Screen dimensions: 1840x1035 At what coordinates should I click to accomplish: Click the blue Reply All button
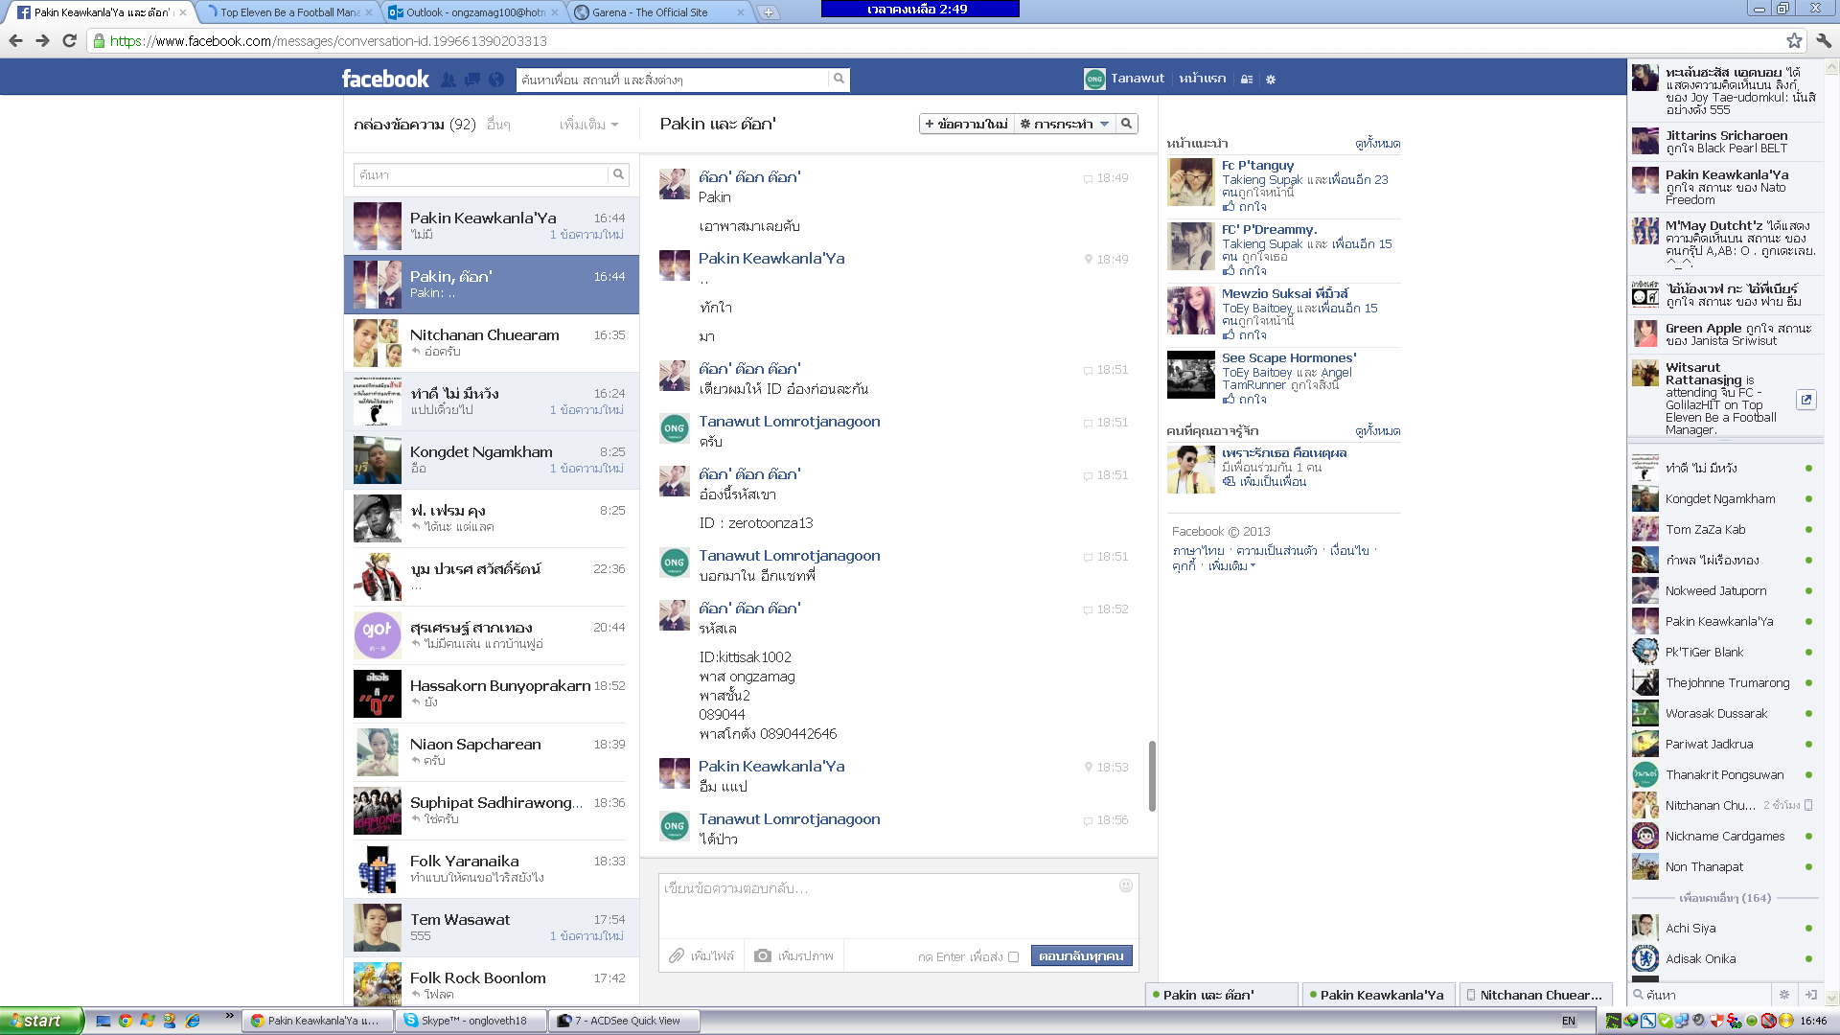click(x=1081, y=955)
